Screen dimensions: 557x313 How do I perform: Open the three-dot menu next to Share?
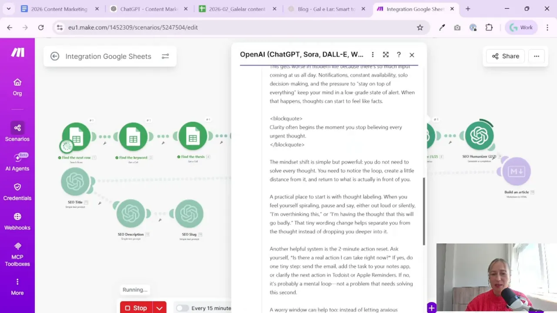pyautogui.click(x=537, y=56)
